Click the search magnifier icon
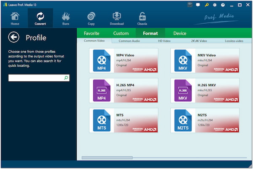The width and height of the screenshot is (253, 169). pos(66,78)
